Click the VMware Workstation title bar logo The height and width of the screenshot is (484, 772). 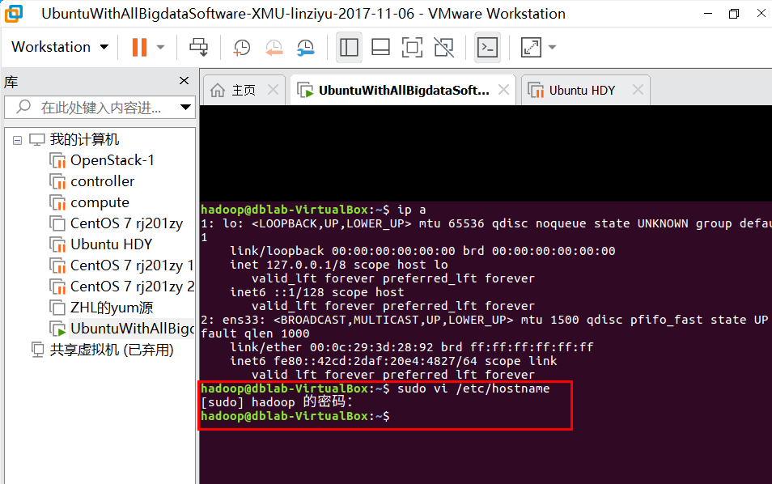coord(14,13)
